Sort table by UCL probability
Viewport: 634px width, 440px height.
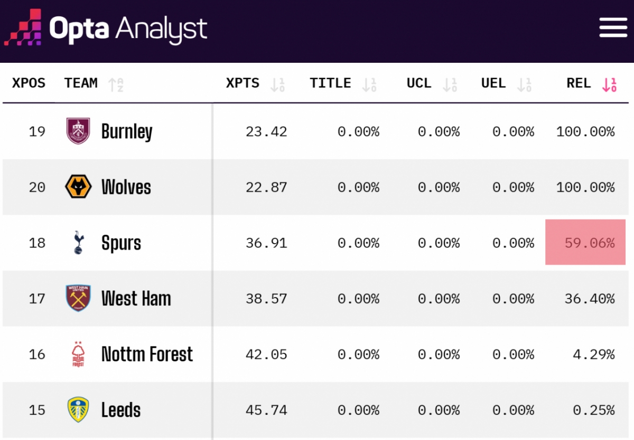pos(450,84)
